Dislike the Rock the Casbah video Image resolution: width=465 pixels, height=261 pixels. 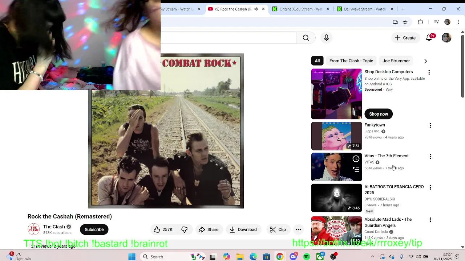pyautogui.click(x=185, y=229)
